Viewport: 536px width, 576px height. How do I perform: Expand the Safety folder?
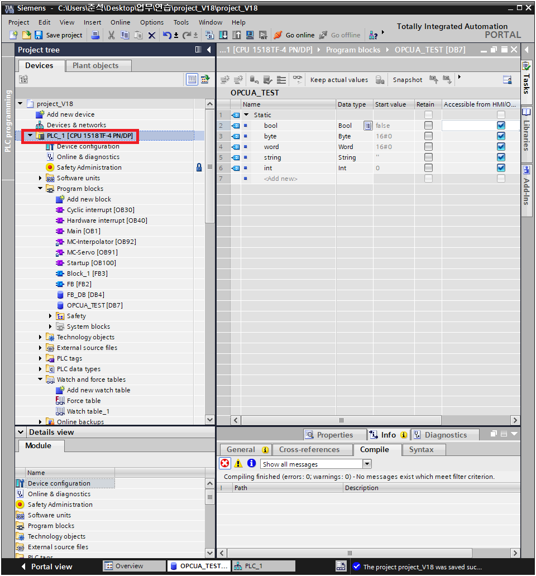(50, 316)
